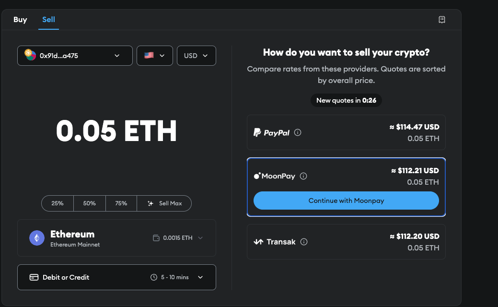Click the debit card icon in payment row
This screenshot has height=307, width=498.
[33, 277]
